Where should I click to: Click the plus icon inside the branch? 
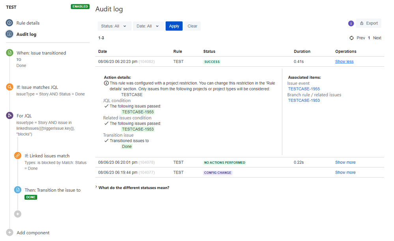click(18, 214)
